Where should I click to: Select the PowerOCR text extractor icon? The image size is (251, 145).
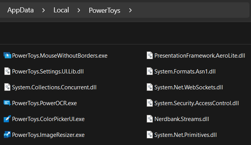coord(7,103)
